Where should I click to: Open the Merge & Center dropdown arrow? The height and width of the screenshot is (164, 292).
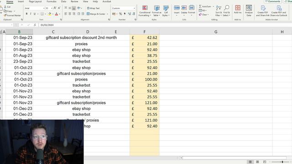(x=108, y=14)
